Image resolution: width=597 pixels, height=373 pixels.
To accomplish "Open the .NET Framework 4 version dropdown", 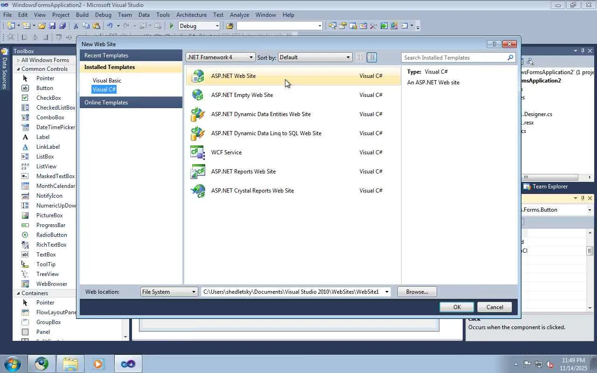I will click(221, 57).
